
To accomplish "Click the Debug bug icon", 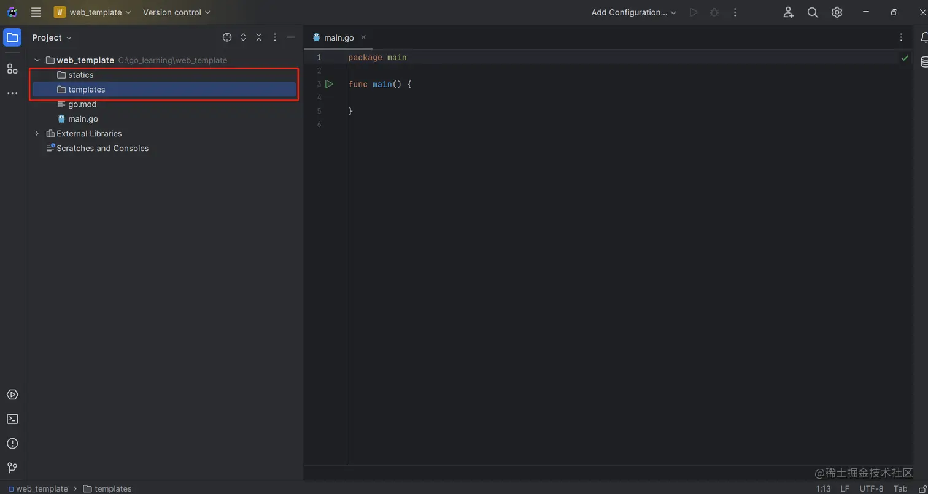I will (x=714, y=12).
